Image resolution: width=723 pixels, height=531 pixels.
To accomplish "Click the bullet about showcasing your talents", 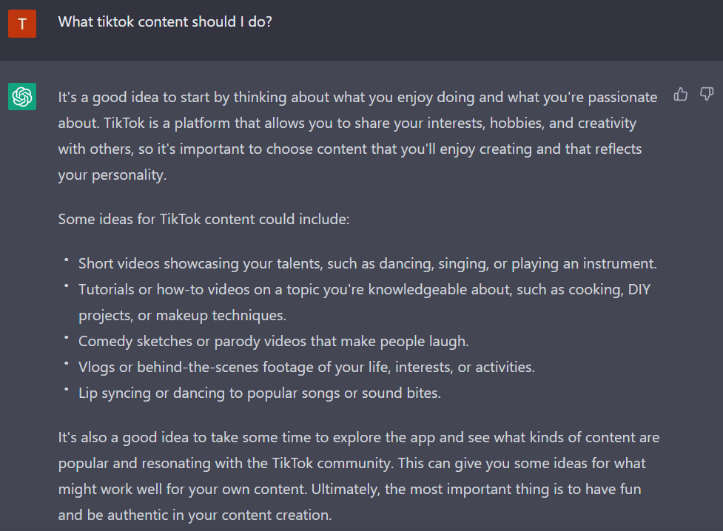I will coord(367,263).
